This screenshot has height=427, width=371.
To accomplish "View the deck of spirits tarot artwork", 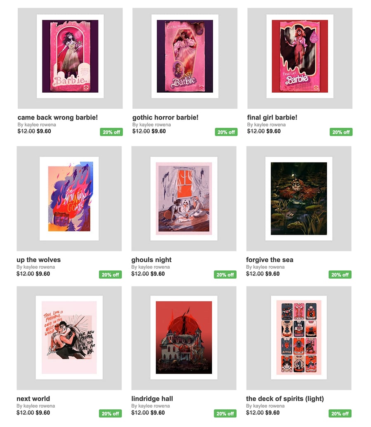I will pos(298,338).
